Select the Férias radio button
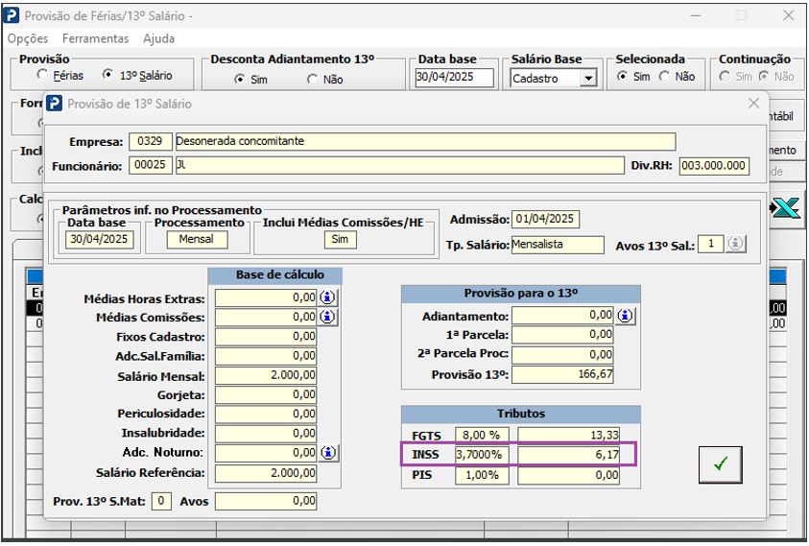Image resolution: width=809 pixels, height=546 pixels. 42,76
